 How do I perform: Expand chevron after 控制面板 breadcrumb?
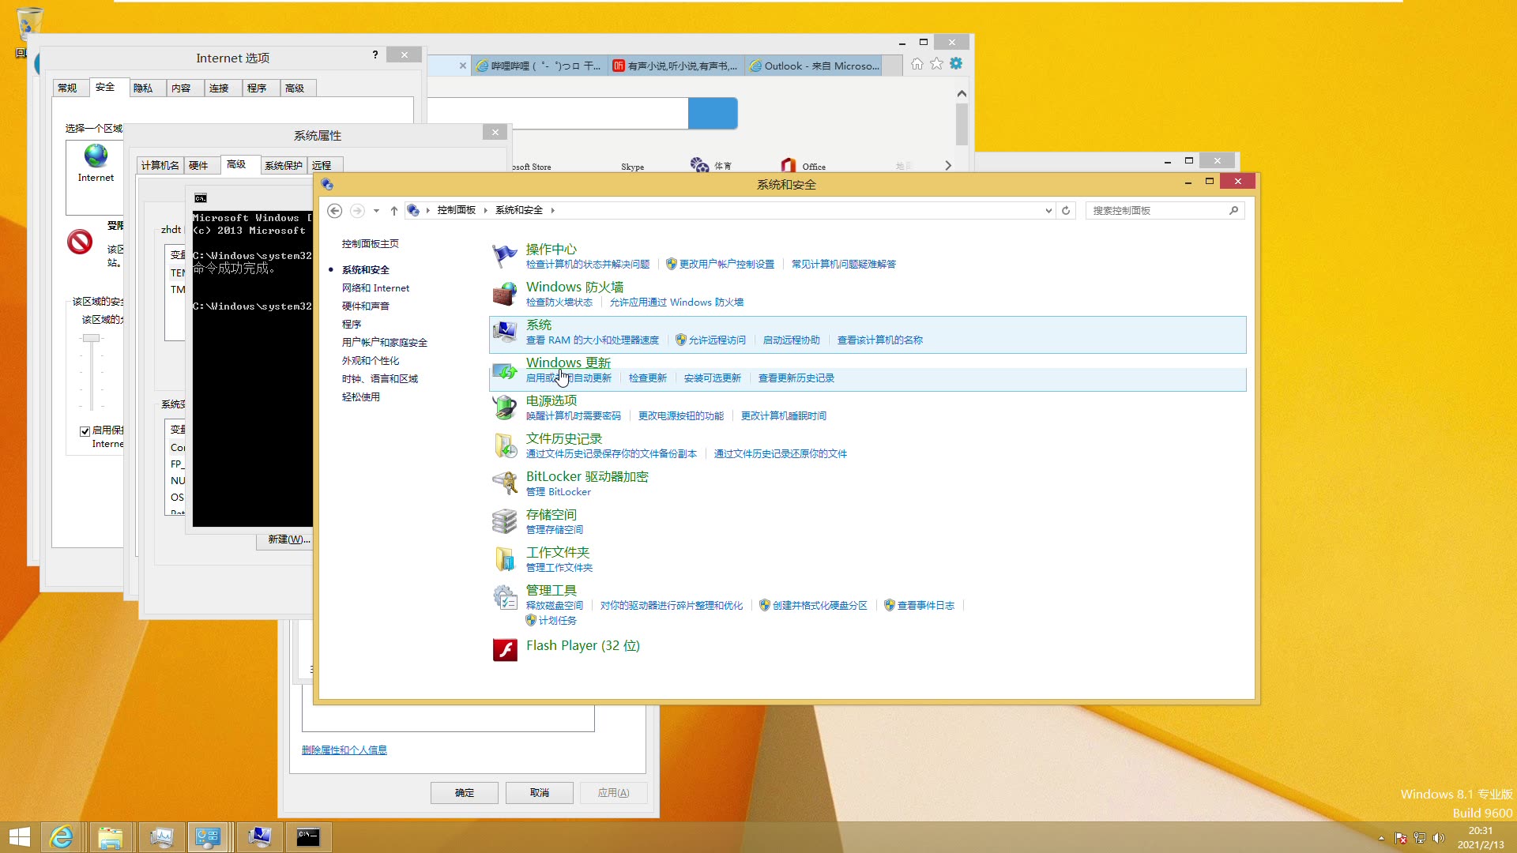[x=485, y=210]
